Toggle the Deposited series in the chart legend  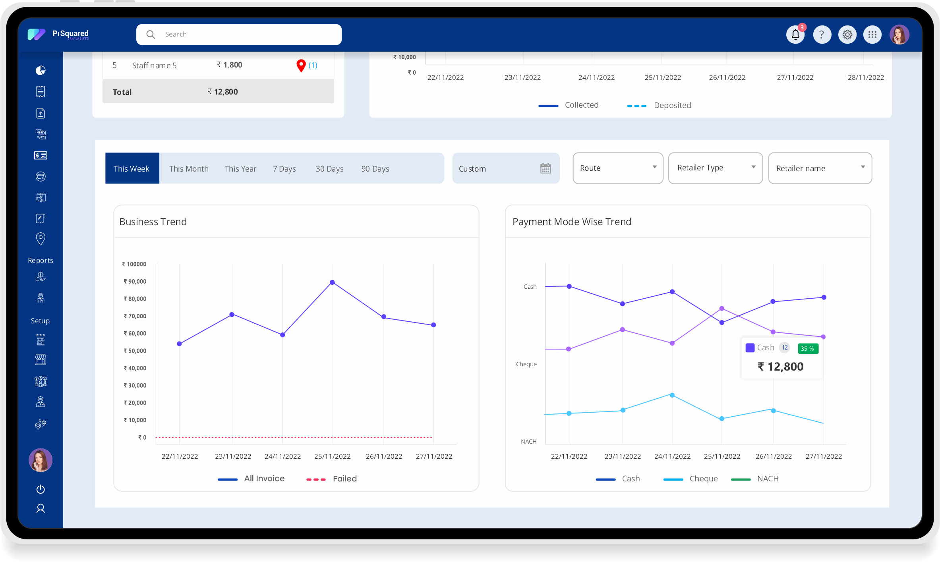(x=672, y=105)
